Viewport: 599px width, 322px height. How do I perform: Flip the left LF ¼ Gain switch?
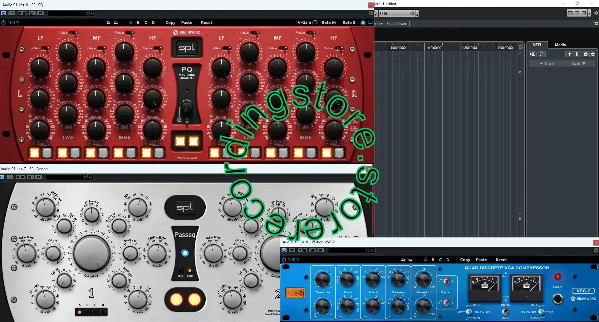pos(46,48)
